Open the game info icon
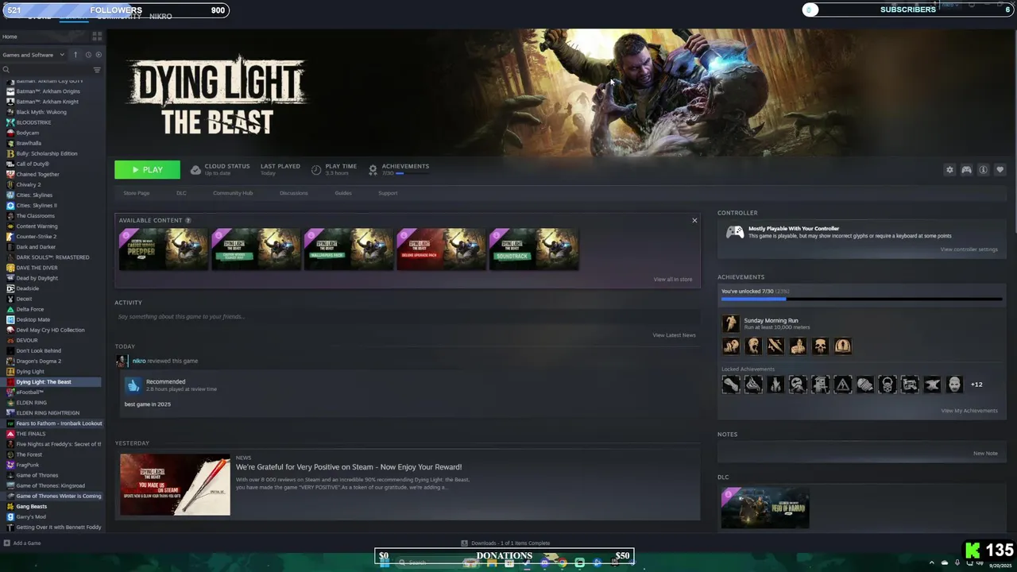The height and width of the screenshot is (572, 1017). tap(983, 170)
